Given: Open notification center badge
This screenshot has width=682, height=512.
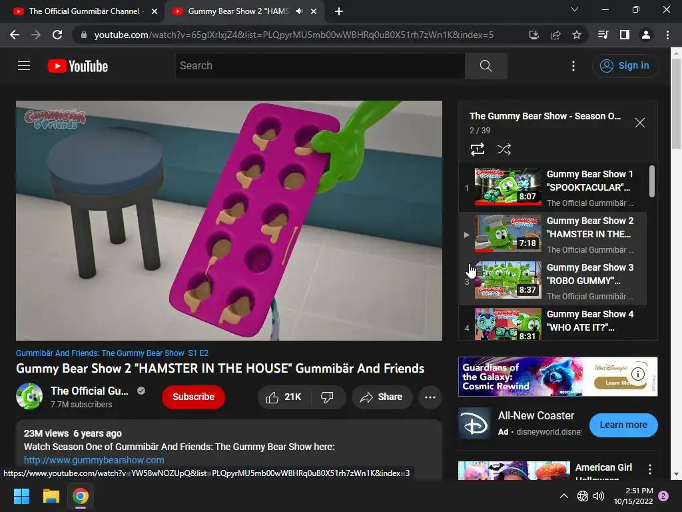Looking at the screenshot, I should [x=663, y=496].
